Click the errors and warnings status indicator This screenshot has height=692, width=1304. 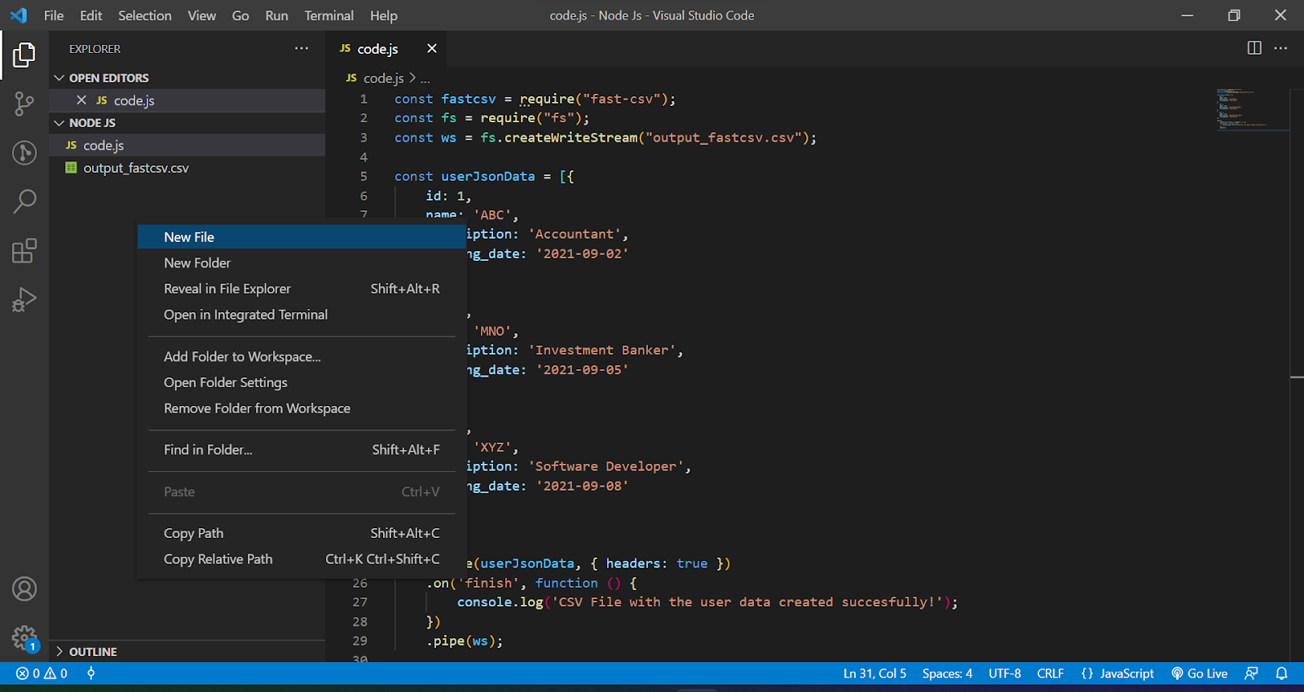(42, 673)
